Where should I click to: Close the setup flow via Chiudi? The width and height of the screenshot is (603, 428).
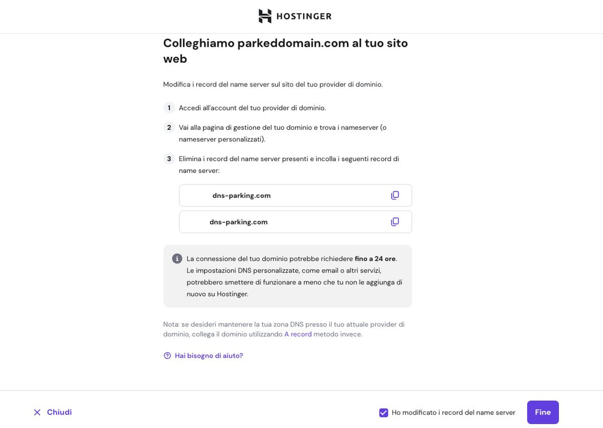58,412
